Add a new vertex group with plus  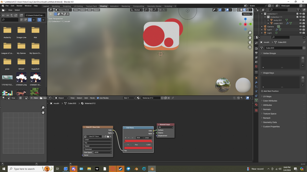click(x=303, y=58)
